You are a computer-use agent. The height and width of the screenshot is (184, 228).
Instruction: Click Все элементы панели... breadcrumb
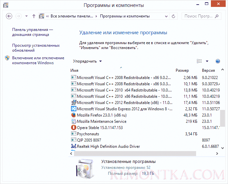pos(72,16)
